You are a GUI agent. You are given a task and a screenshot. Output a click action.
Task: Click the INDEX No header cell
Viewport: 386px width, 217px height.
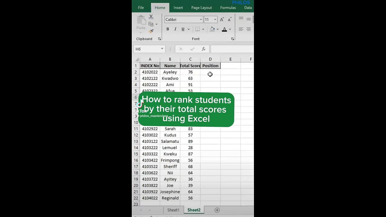[150, 66]
